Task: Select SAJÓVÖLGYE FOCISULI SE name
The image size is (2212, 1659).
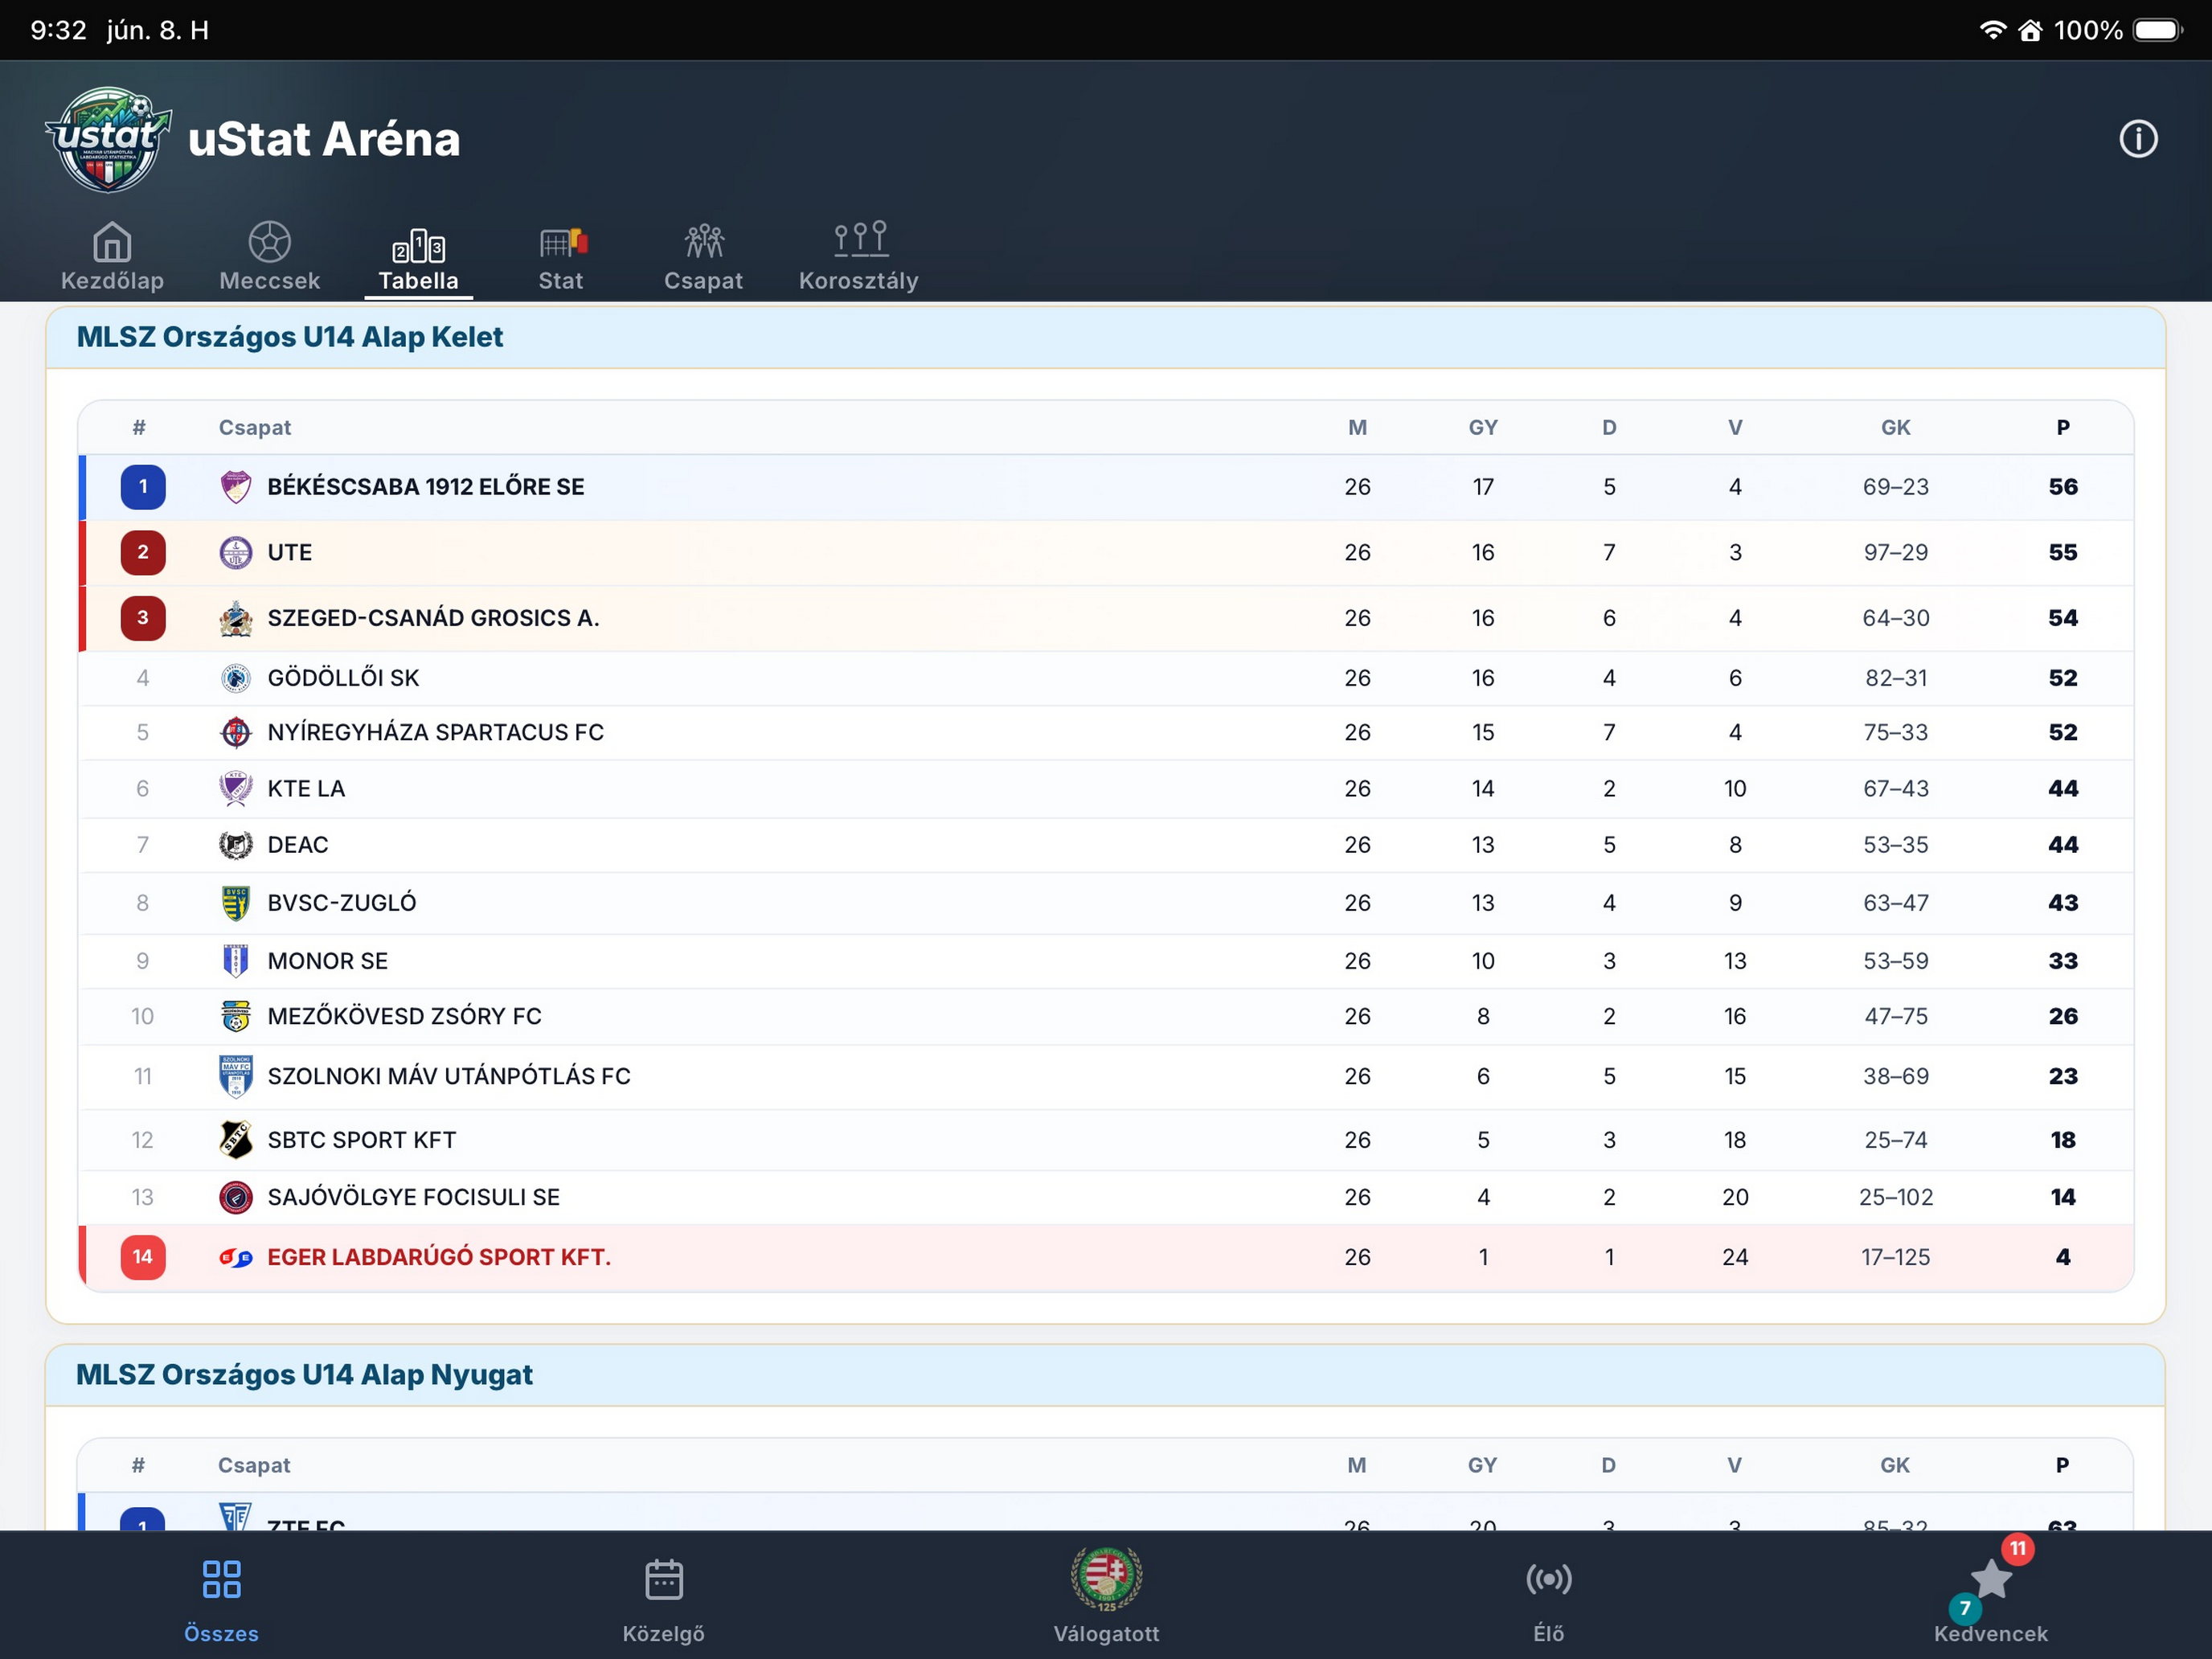Action: click(x=414, y=1197)
